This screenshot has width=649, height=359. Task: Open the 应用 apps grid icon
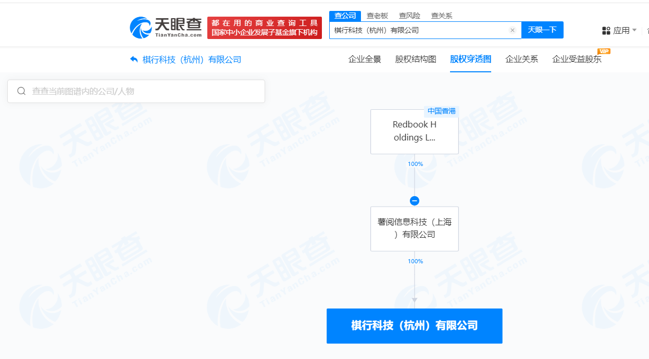click(606, 30)
